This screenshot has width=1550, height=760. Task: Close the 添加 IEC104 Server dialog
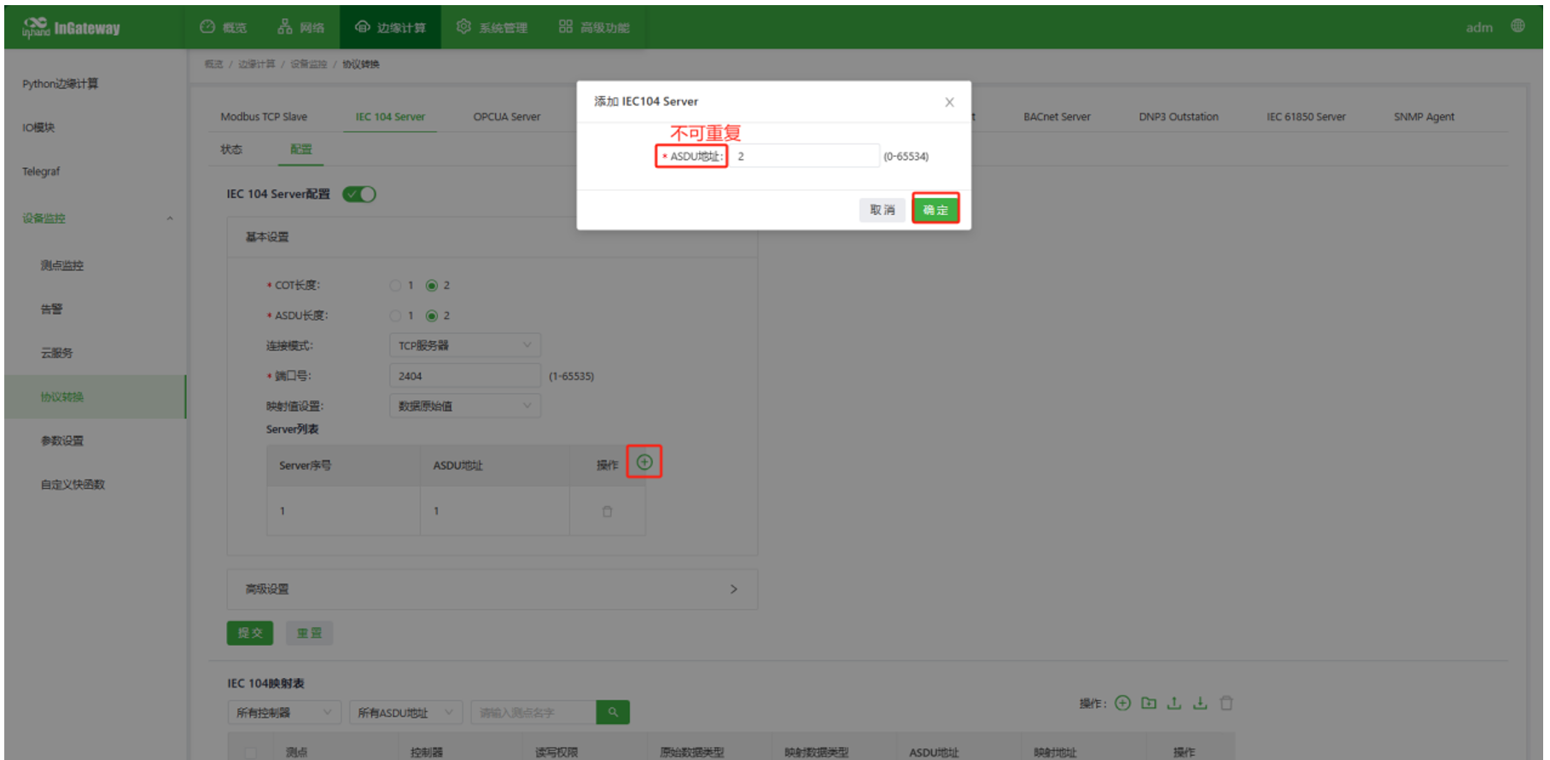point(949,102)
